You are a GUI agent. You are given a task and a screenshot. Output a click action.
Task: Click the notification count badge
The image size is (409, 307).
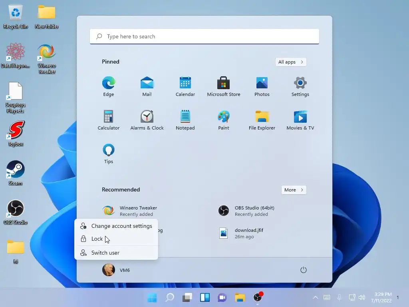point(398,297)
